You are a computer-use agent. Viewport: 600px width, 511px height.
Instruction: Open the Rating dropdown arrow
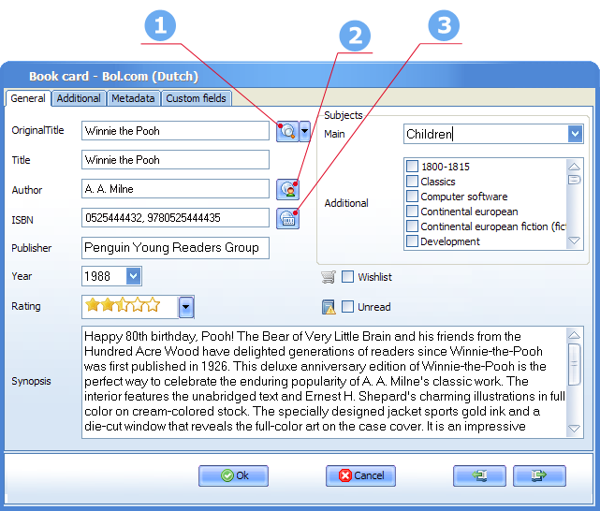[x=186, y=307]
